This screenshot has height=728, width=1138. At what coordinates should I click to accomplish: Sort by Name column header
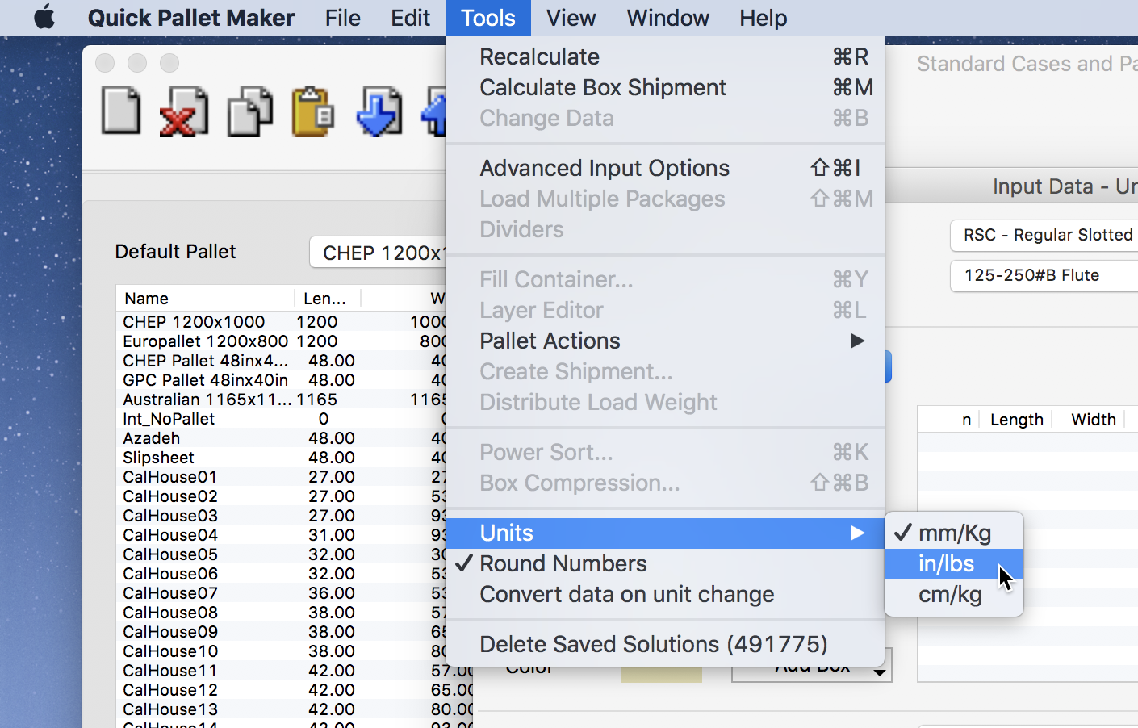tap(205, 299)
